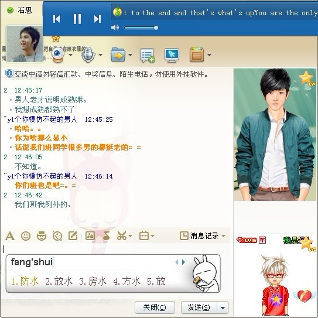The height and width of the screenshot is (318, 318).
Task: Open the handwriting input pencil icon
Action: coord(73,236)
